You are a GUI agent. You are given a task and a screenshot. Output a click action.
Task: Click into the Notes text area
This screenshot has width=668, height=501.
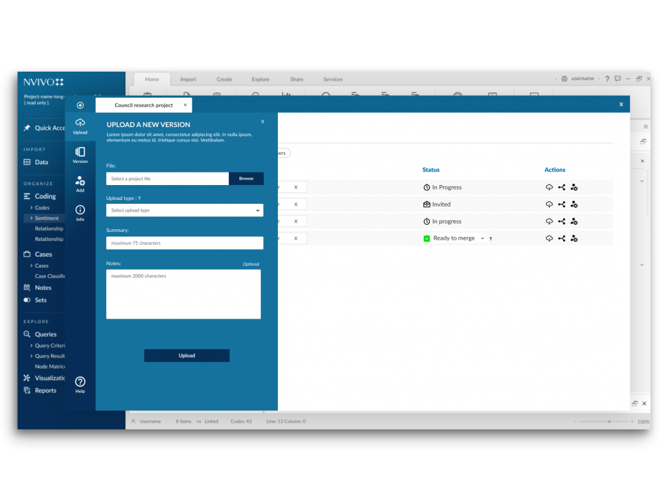click(183, 294)
